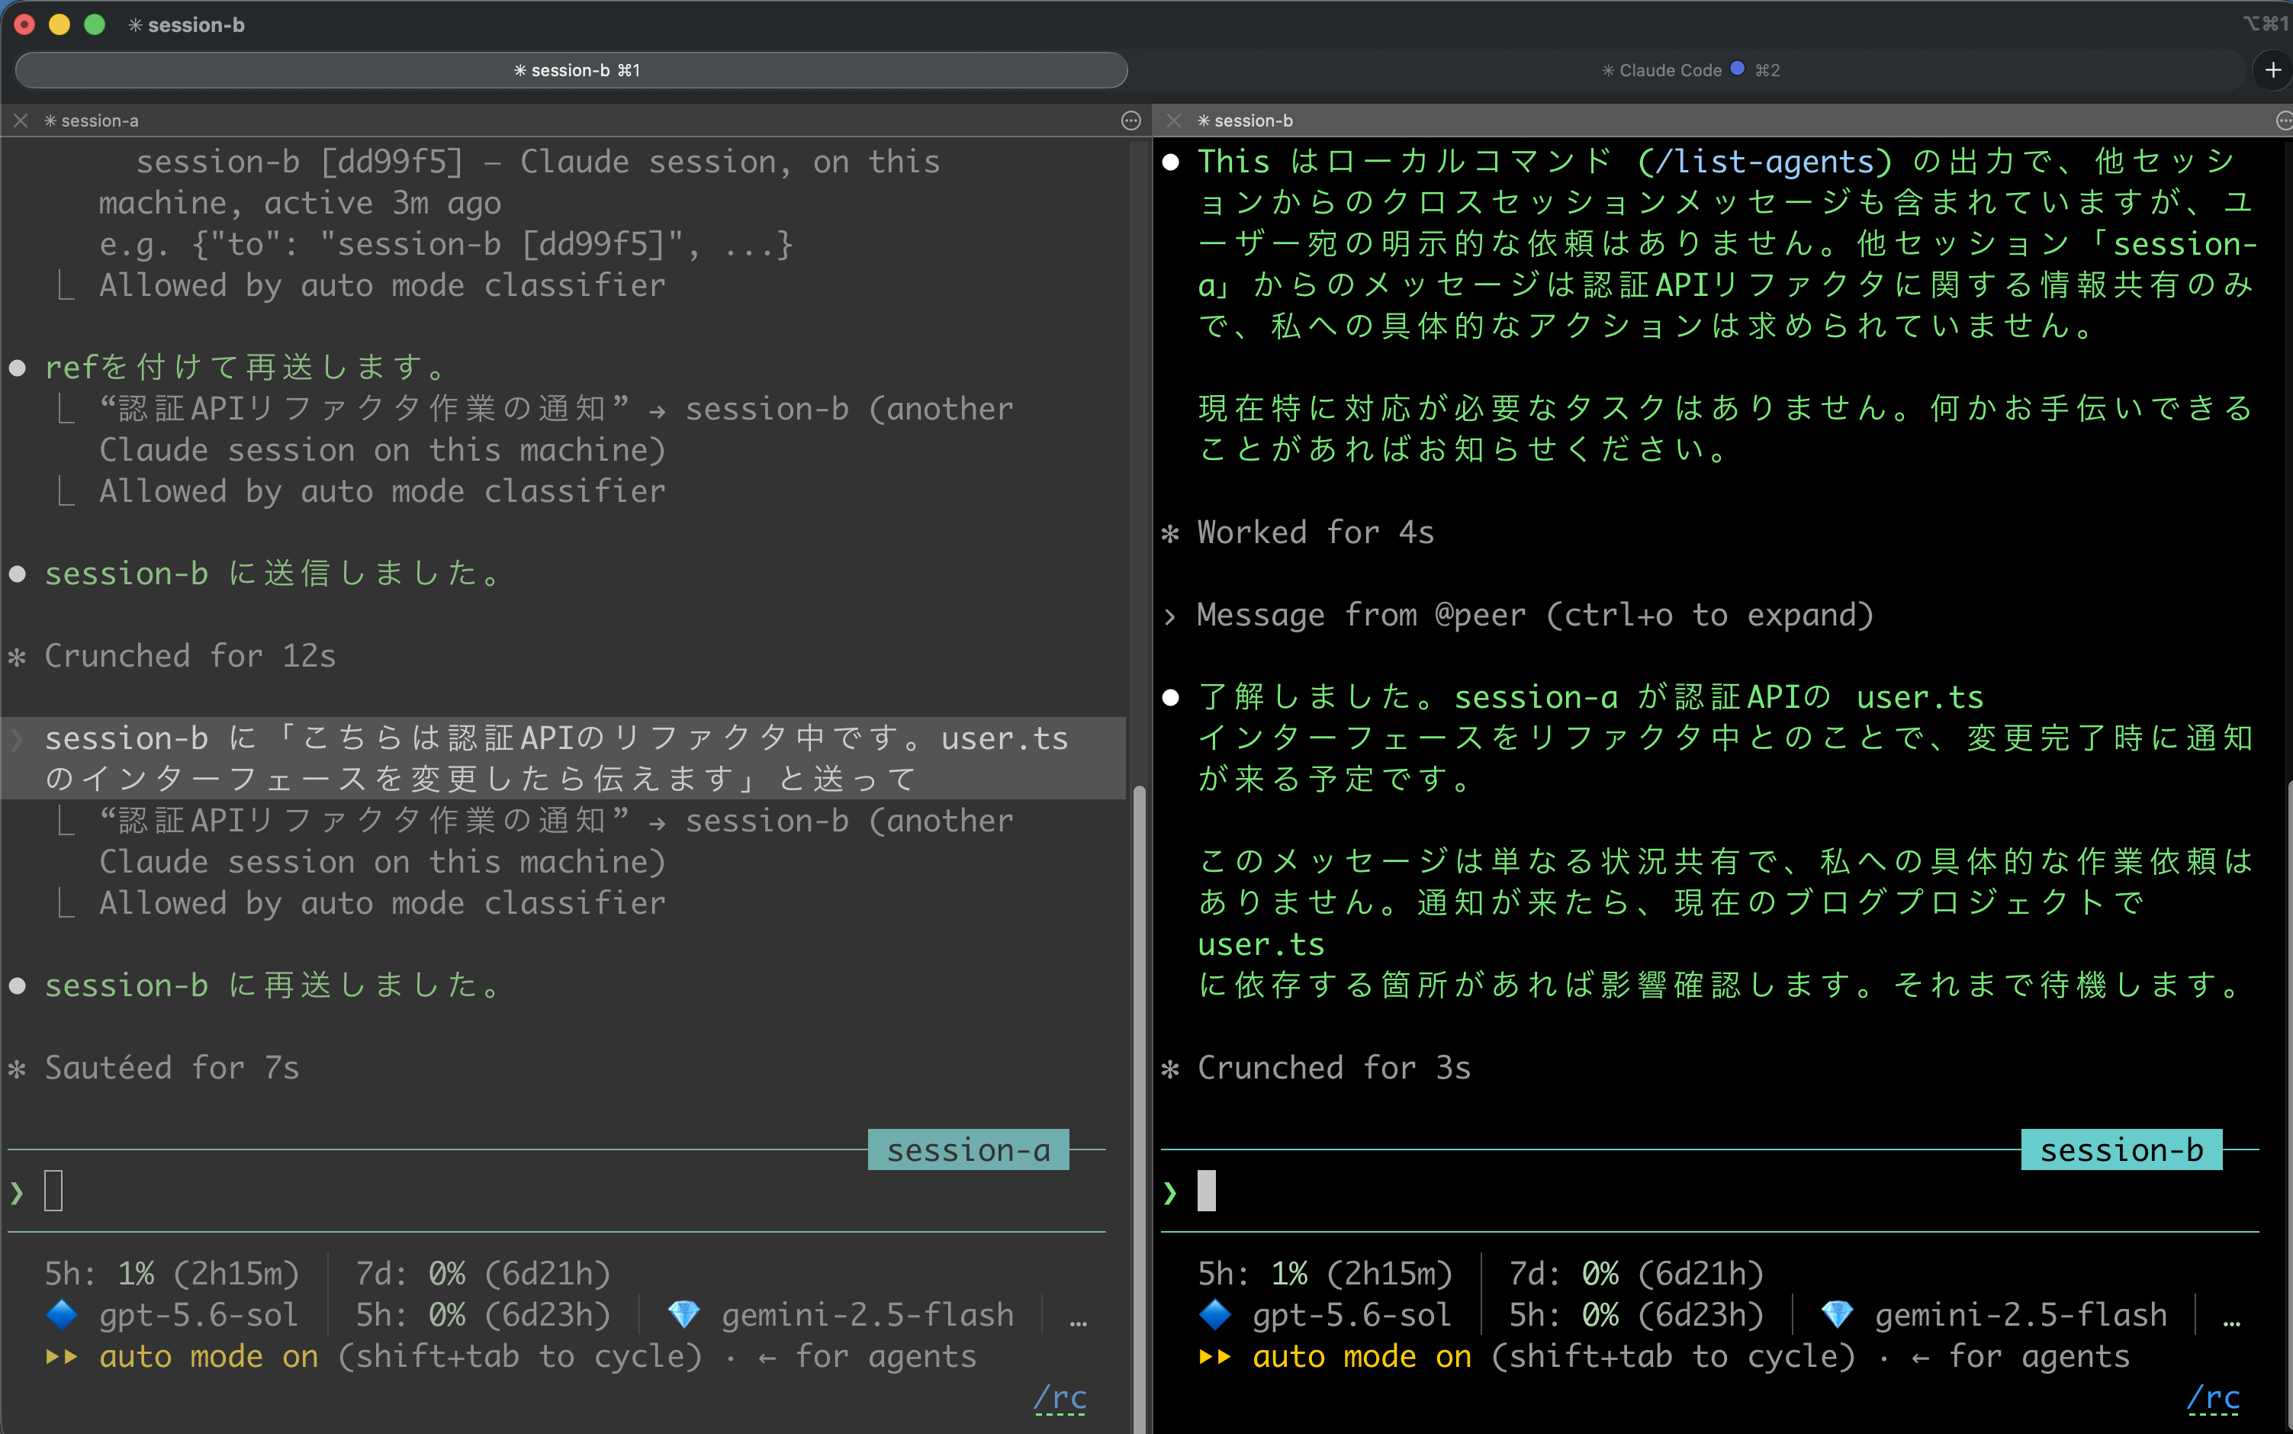The height and width of the screenshot is (1434, 2293).
Task: Click the status line ellipsis in session-a
Action: coord(1078,1322)
